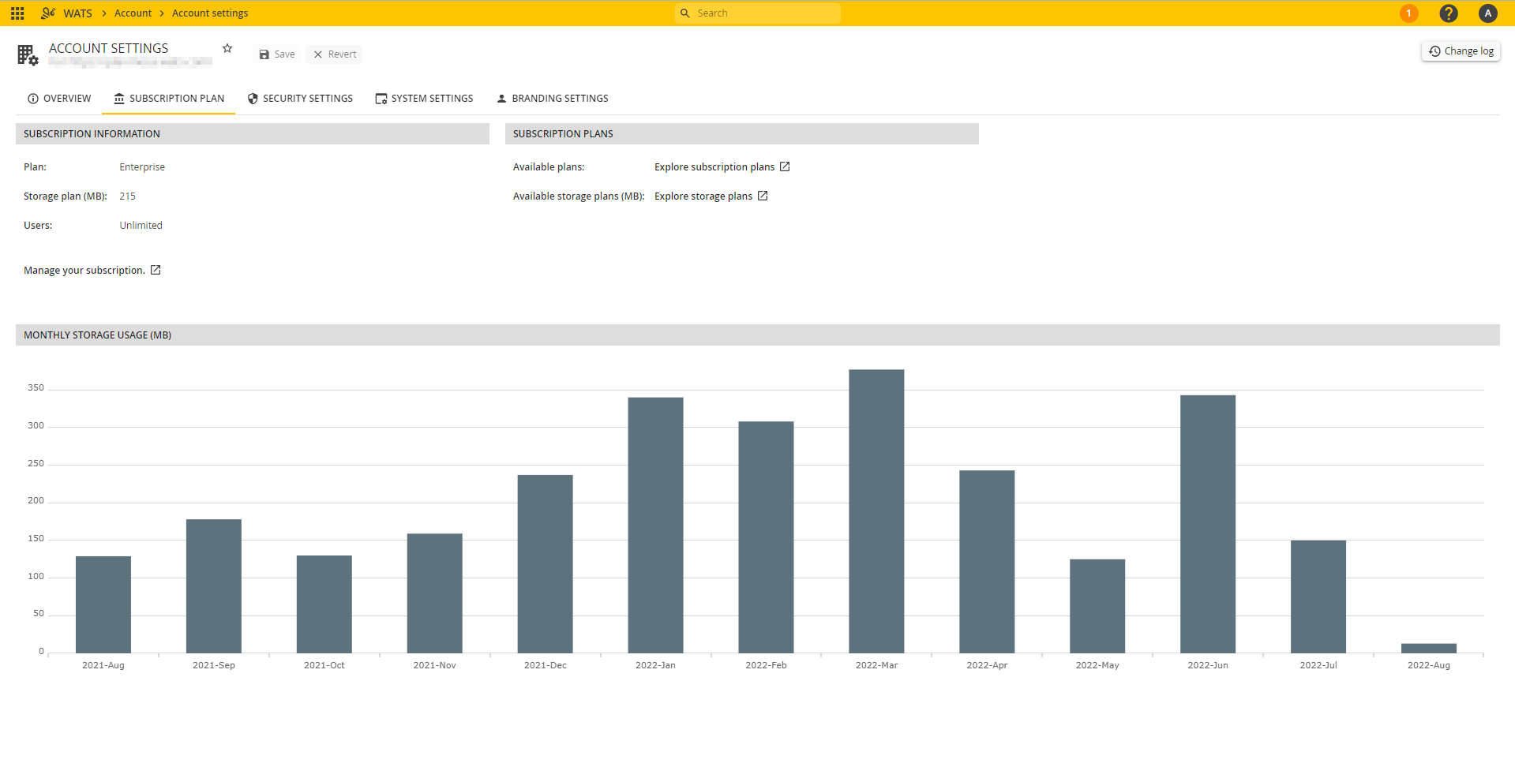This screenshot has height=778, width=1515.
Task: Click external link icon beside Explore subscription plans
Action: pos(785,166)
